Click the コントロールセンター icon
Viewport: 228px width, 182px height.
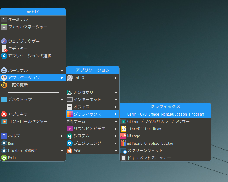(x=4, y=121)
